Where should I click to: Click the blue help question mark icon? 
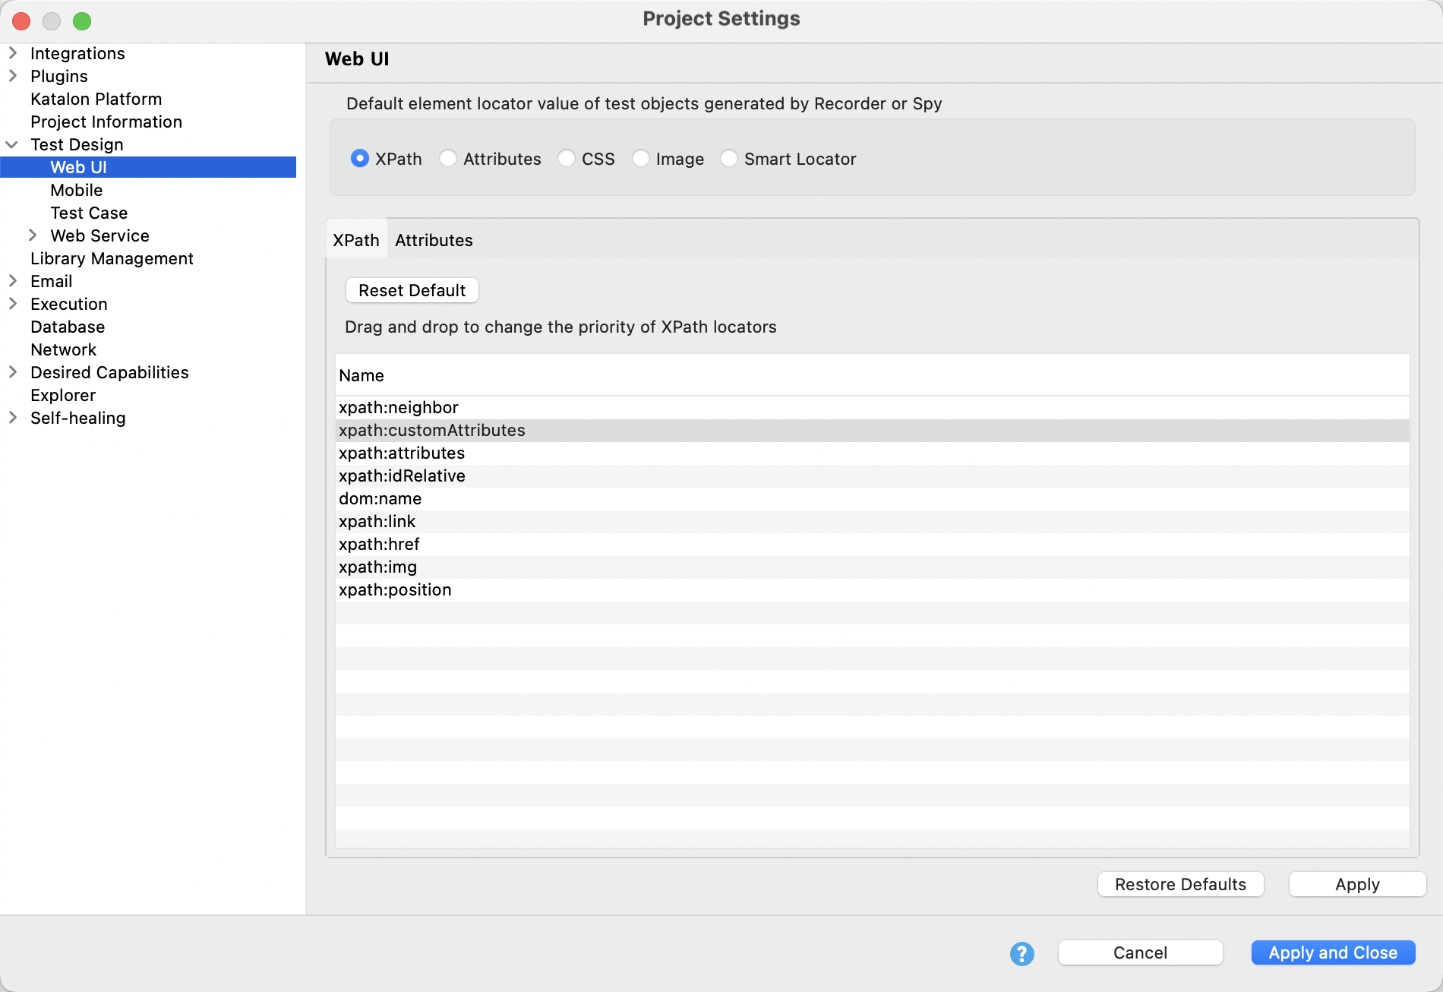point(1021,953)
